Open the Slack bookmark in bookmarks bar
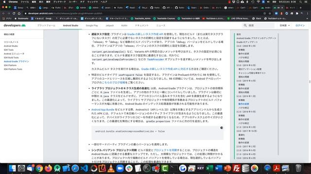This screenshot has height=174, width=311. (257, 18)
